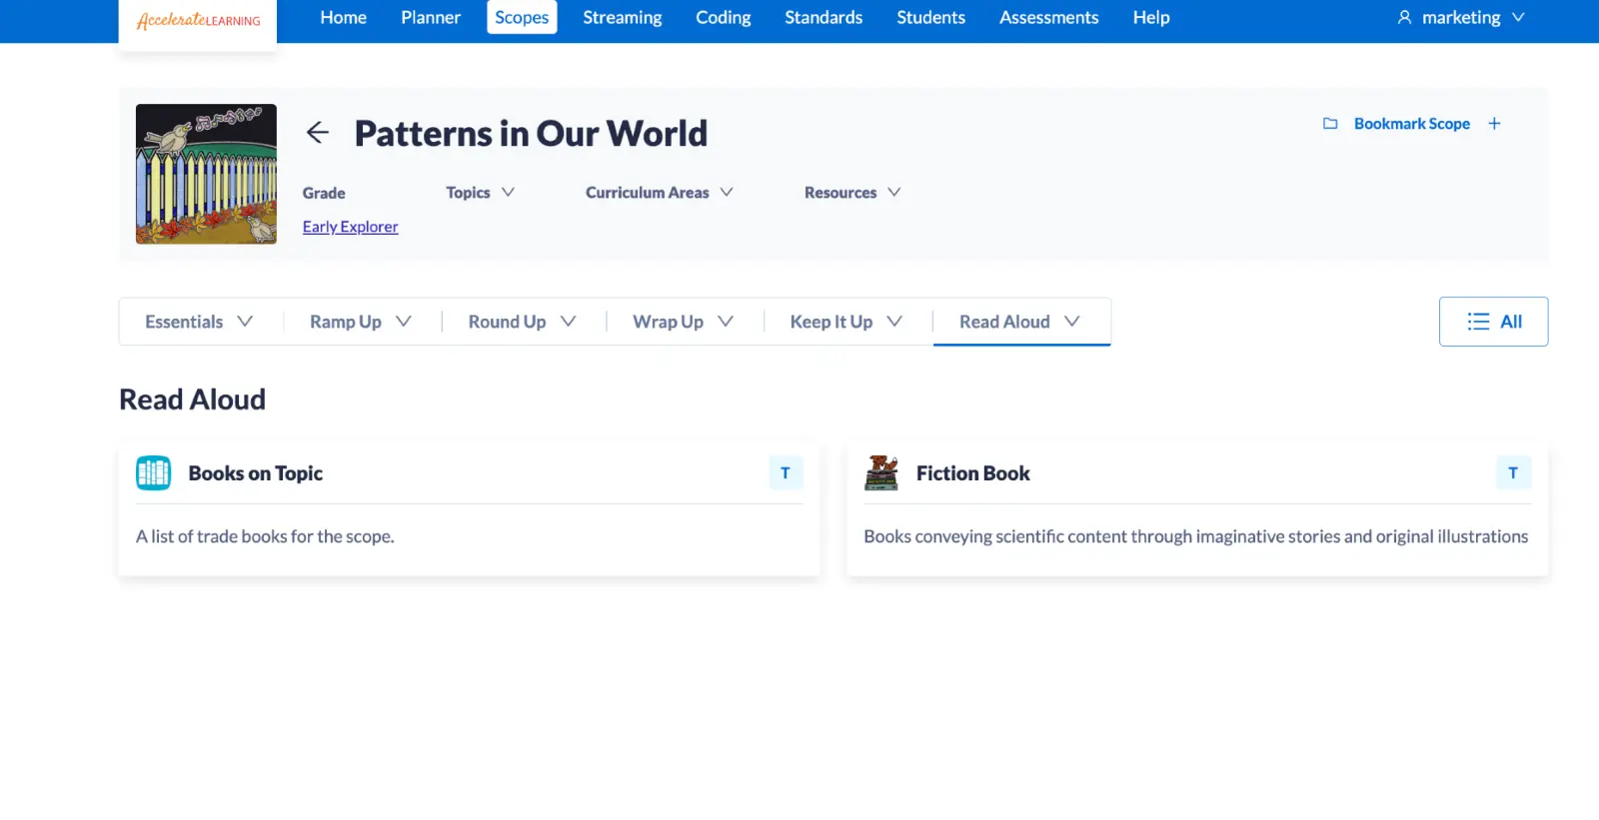Click the Books on Topic bookshelf icon
The height and width of the screenshot is (820, 1599).
pos(154,473)
